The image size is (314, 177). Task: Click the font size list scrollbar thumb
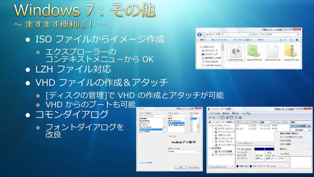click(x=198, y=126)
